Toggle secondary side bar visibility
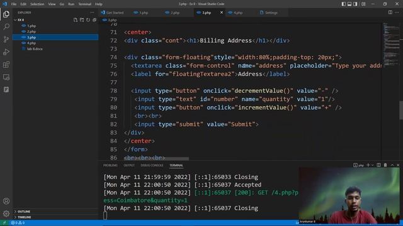The image size is (403, 226). point(355,4)
